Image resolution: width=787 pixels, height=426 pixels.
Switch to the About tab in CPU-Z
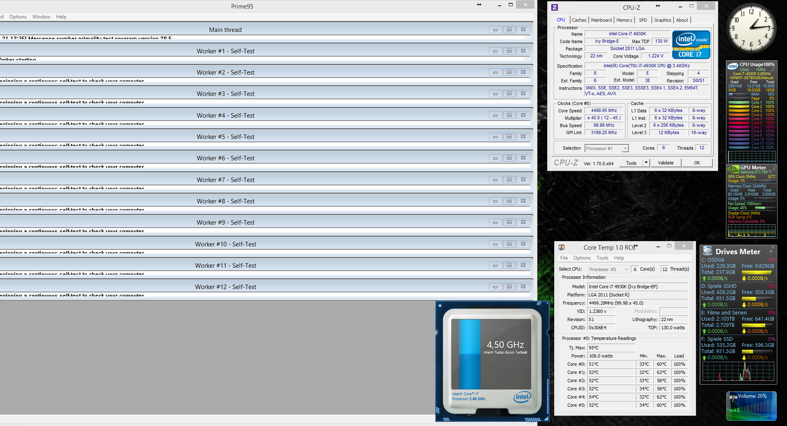point(682,20)
